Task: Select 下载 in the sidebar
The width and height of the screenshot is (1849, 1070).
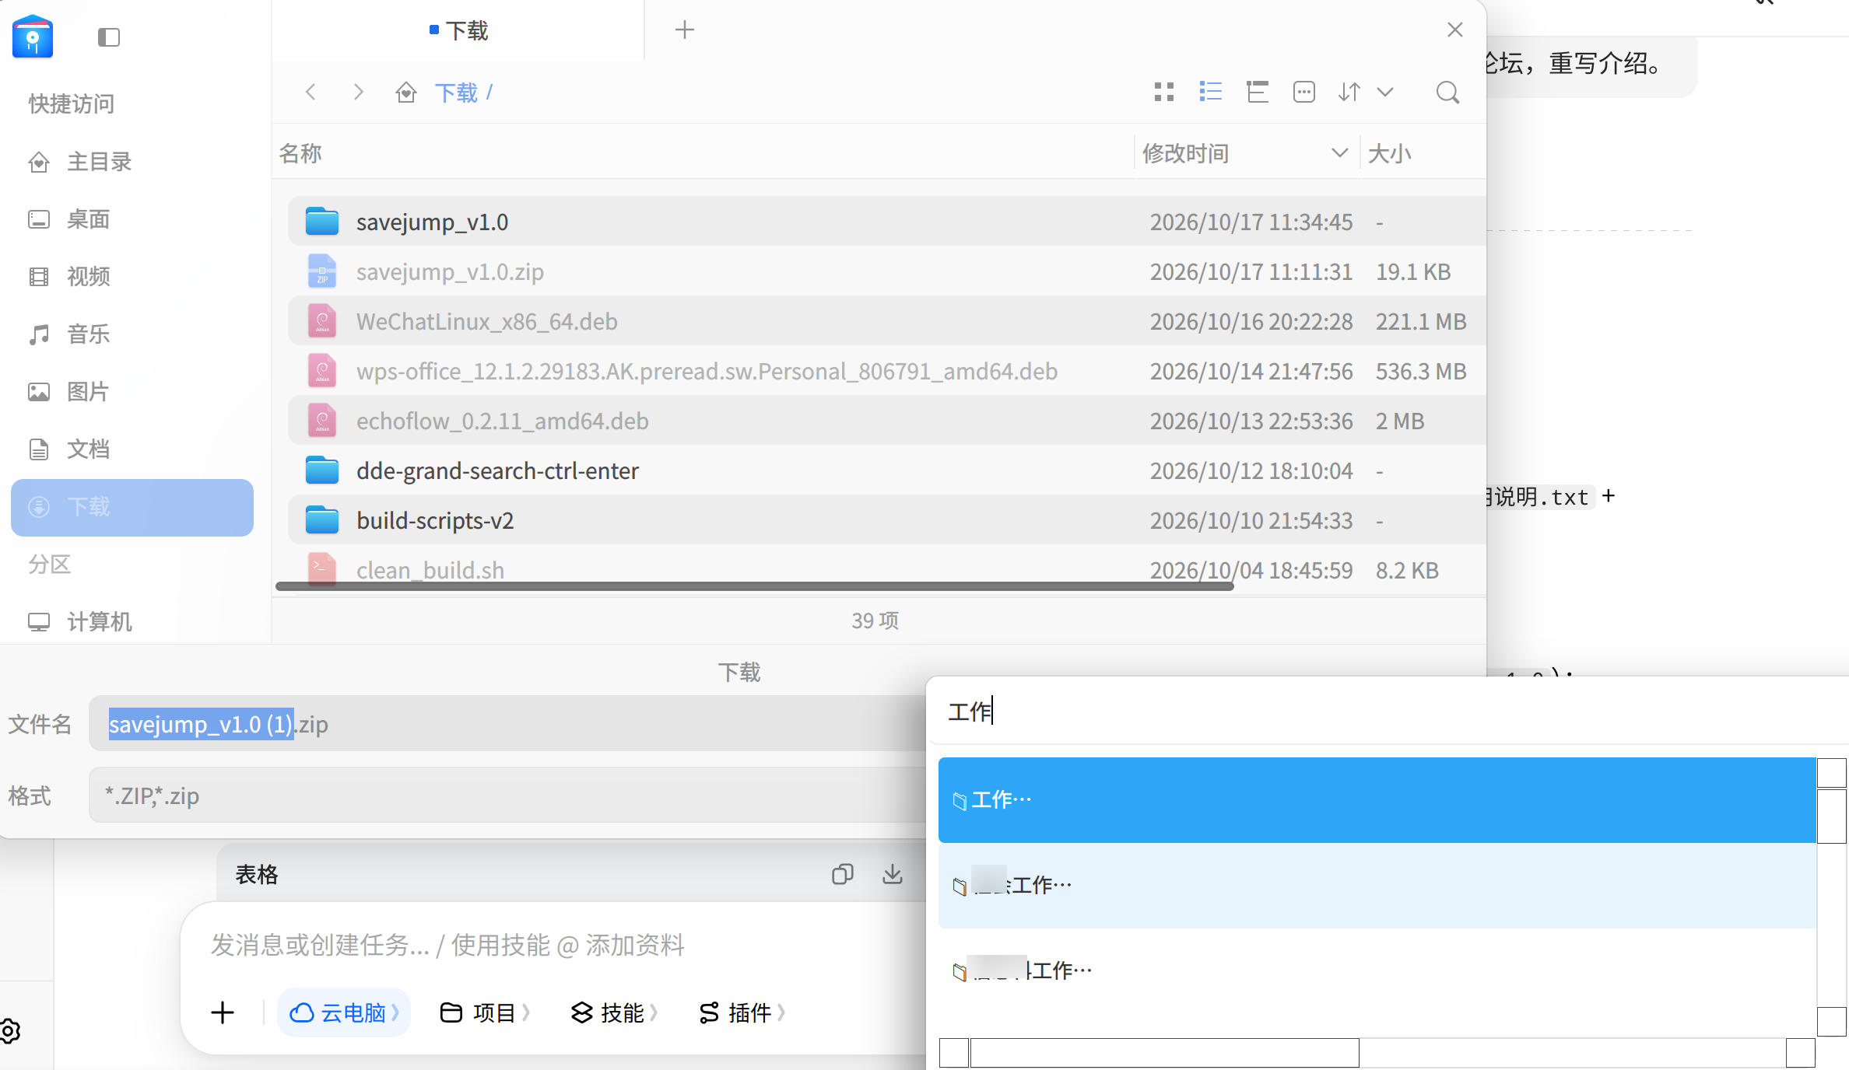Action: pos(132,507)
